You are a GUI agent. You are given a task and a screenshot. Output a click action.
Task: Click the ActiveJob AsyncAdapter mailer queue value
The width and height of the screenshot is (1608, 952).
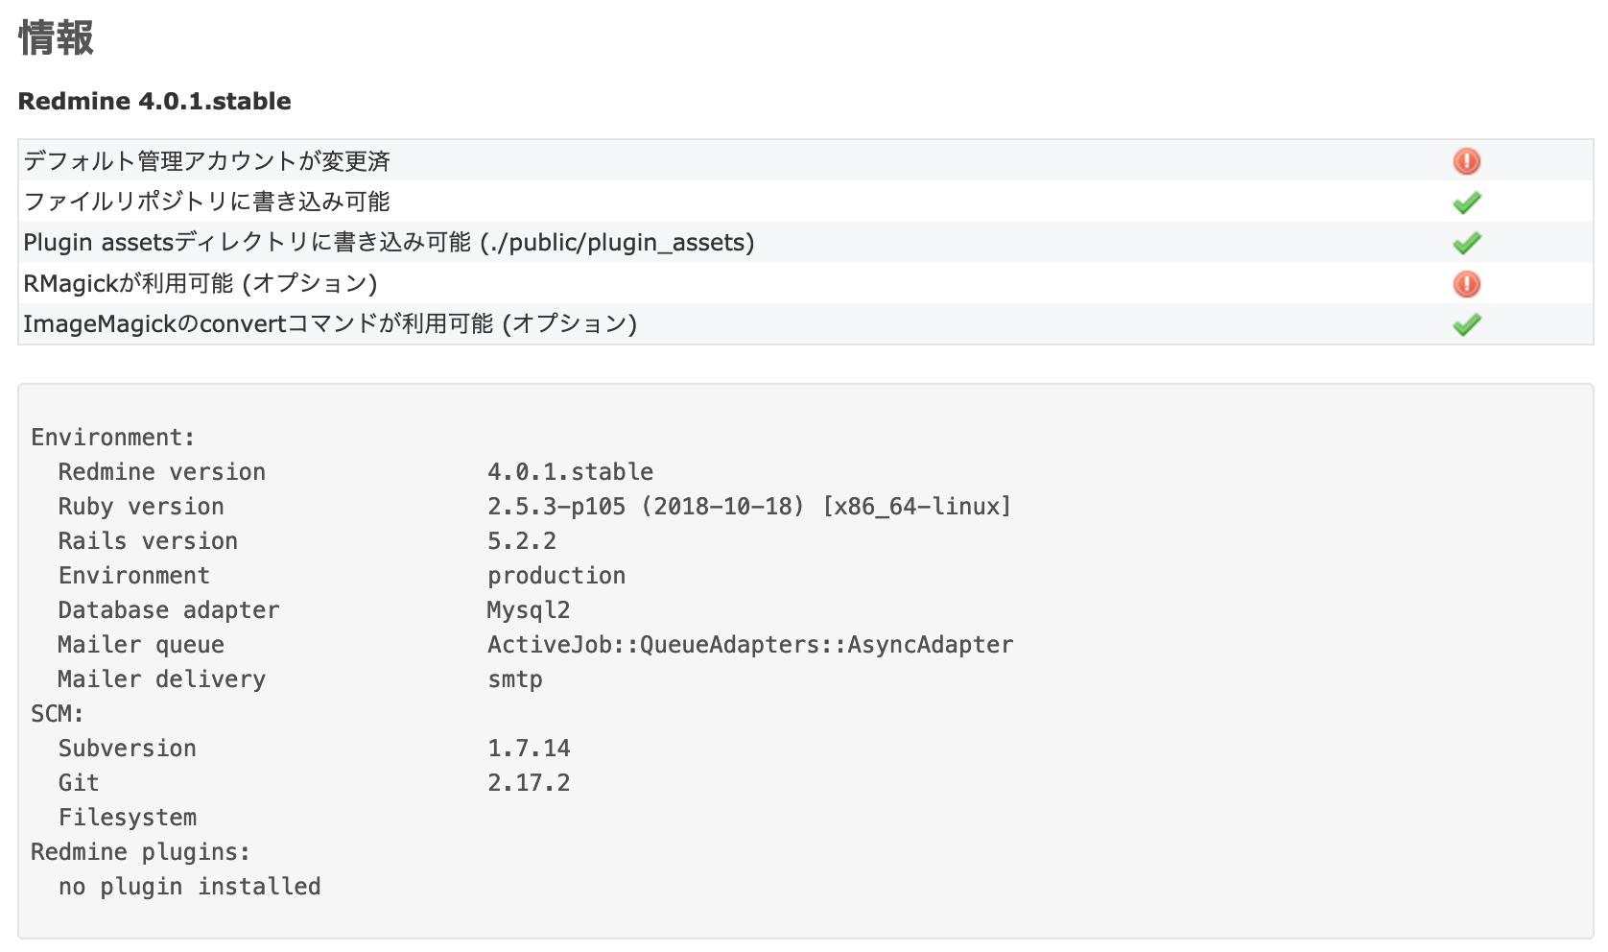click(749, 644)
